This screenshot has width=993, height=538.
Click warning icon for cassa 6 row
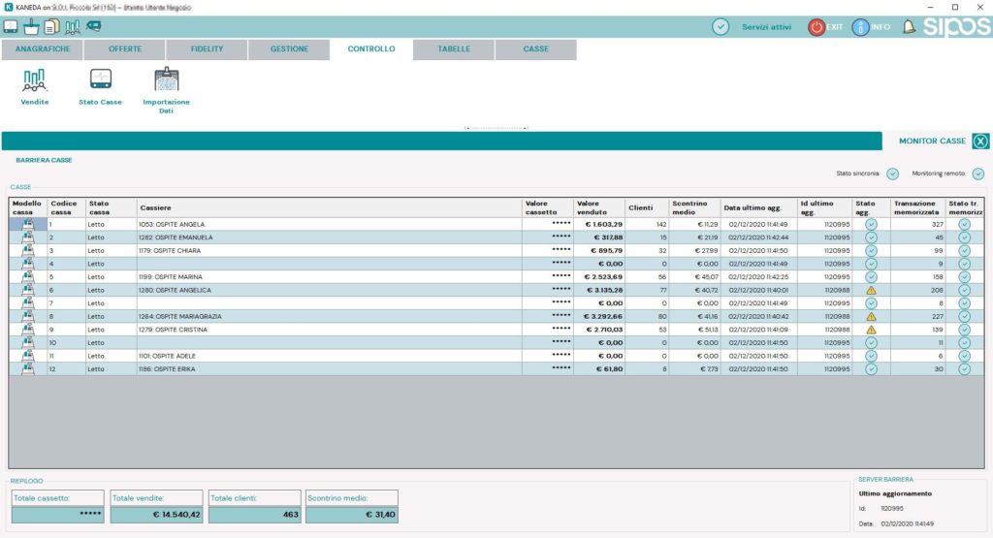point(871,290)
